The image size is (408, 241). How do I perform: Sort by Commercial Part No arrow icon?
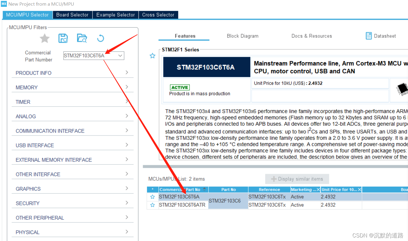click(x=204, y=189)
